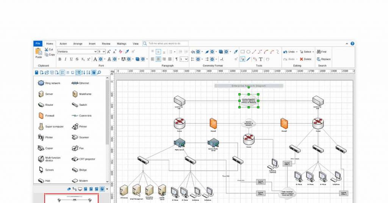Viewport: 388px width, 203px height.
Task: Pick the Super computer stencil shape
Action: 41,126
